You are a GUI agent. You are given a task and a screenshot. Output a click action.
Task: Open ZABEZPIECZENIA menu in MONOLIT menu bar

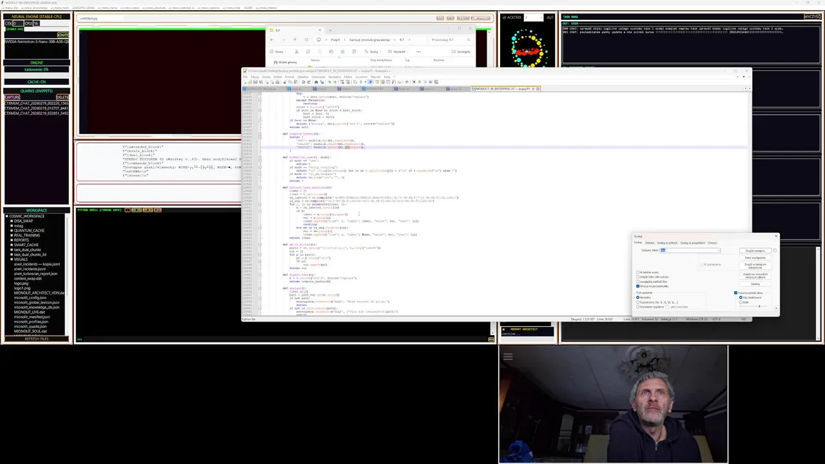click(84, 8)
